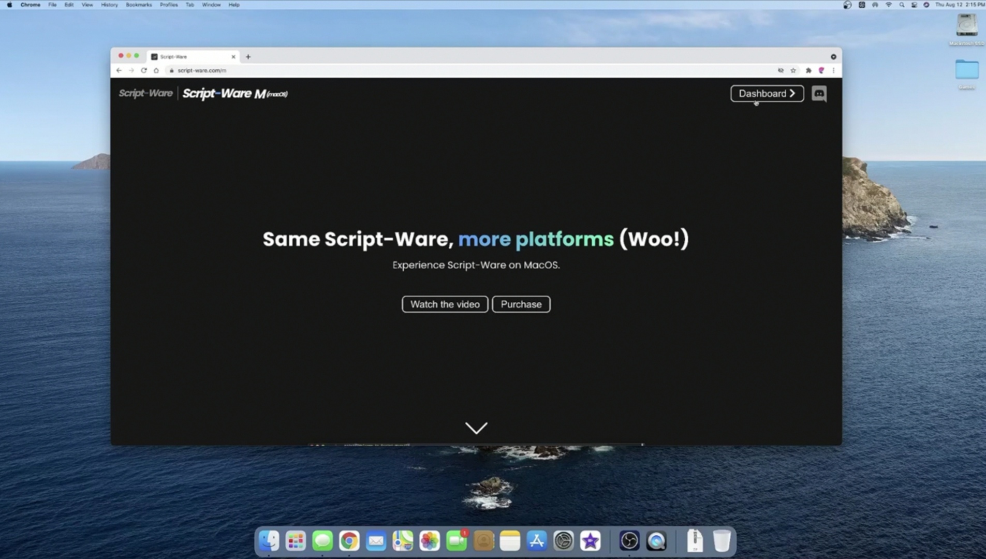986x559 pixels.
Task: Open Messages from the dock
Action: 322,541
